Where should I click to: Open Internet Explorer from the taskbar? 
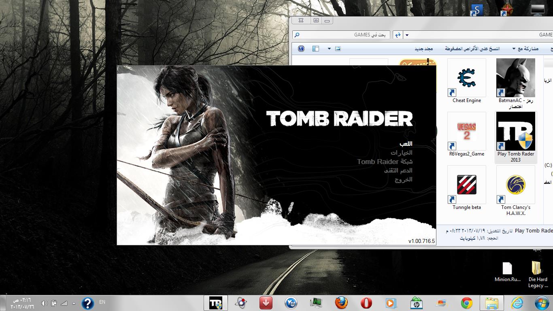[x=517, y=303]
